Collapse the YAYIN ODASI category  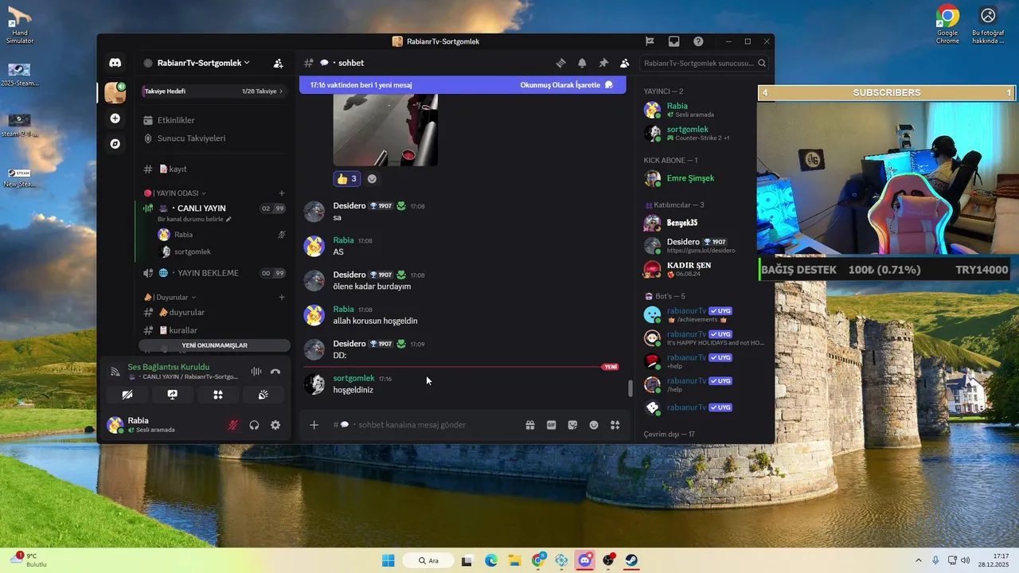point(174,193)
